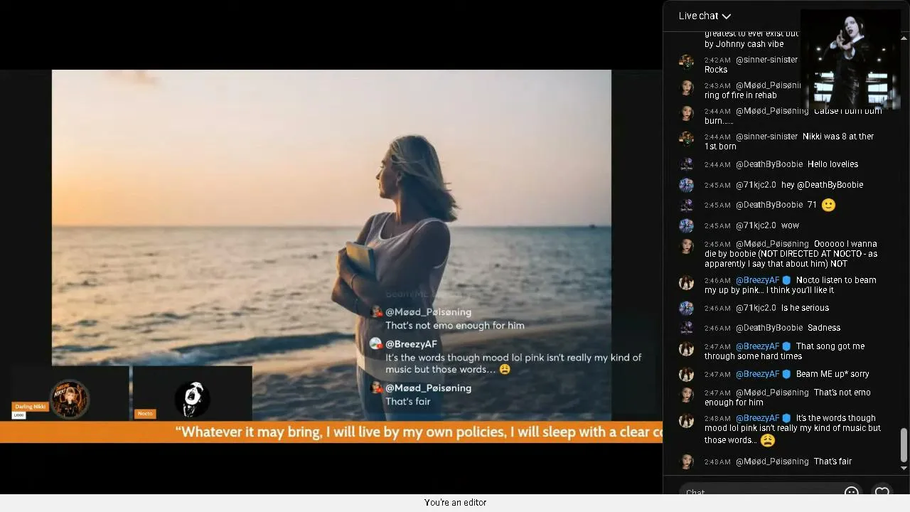Click avatar beside 'Is he serious' message
Screen dimensions: 910x512
(686, 308)
